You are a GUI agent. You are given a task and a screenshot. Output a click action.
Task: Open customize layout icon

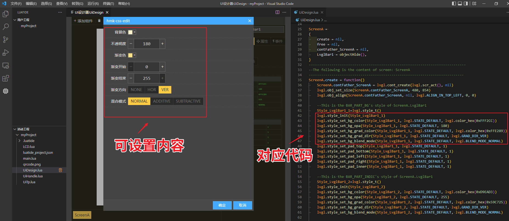(474, 4)
